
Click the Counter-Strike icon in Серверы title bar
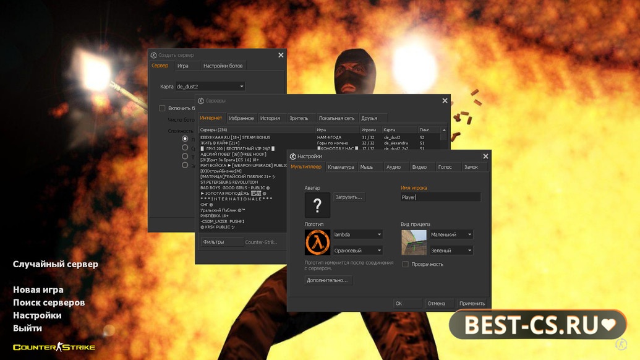click(x=201, y=101)
